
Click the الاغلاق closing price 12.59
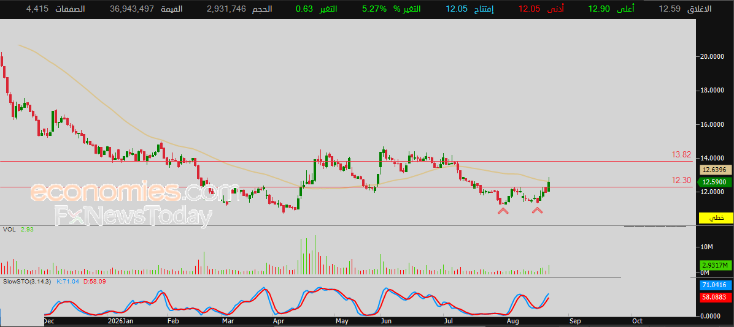pos(668,9)
